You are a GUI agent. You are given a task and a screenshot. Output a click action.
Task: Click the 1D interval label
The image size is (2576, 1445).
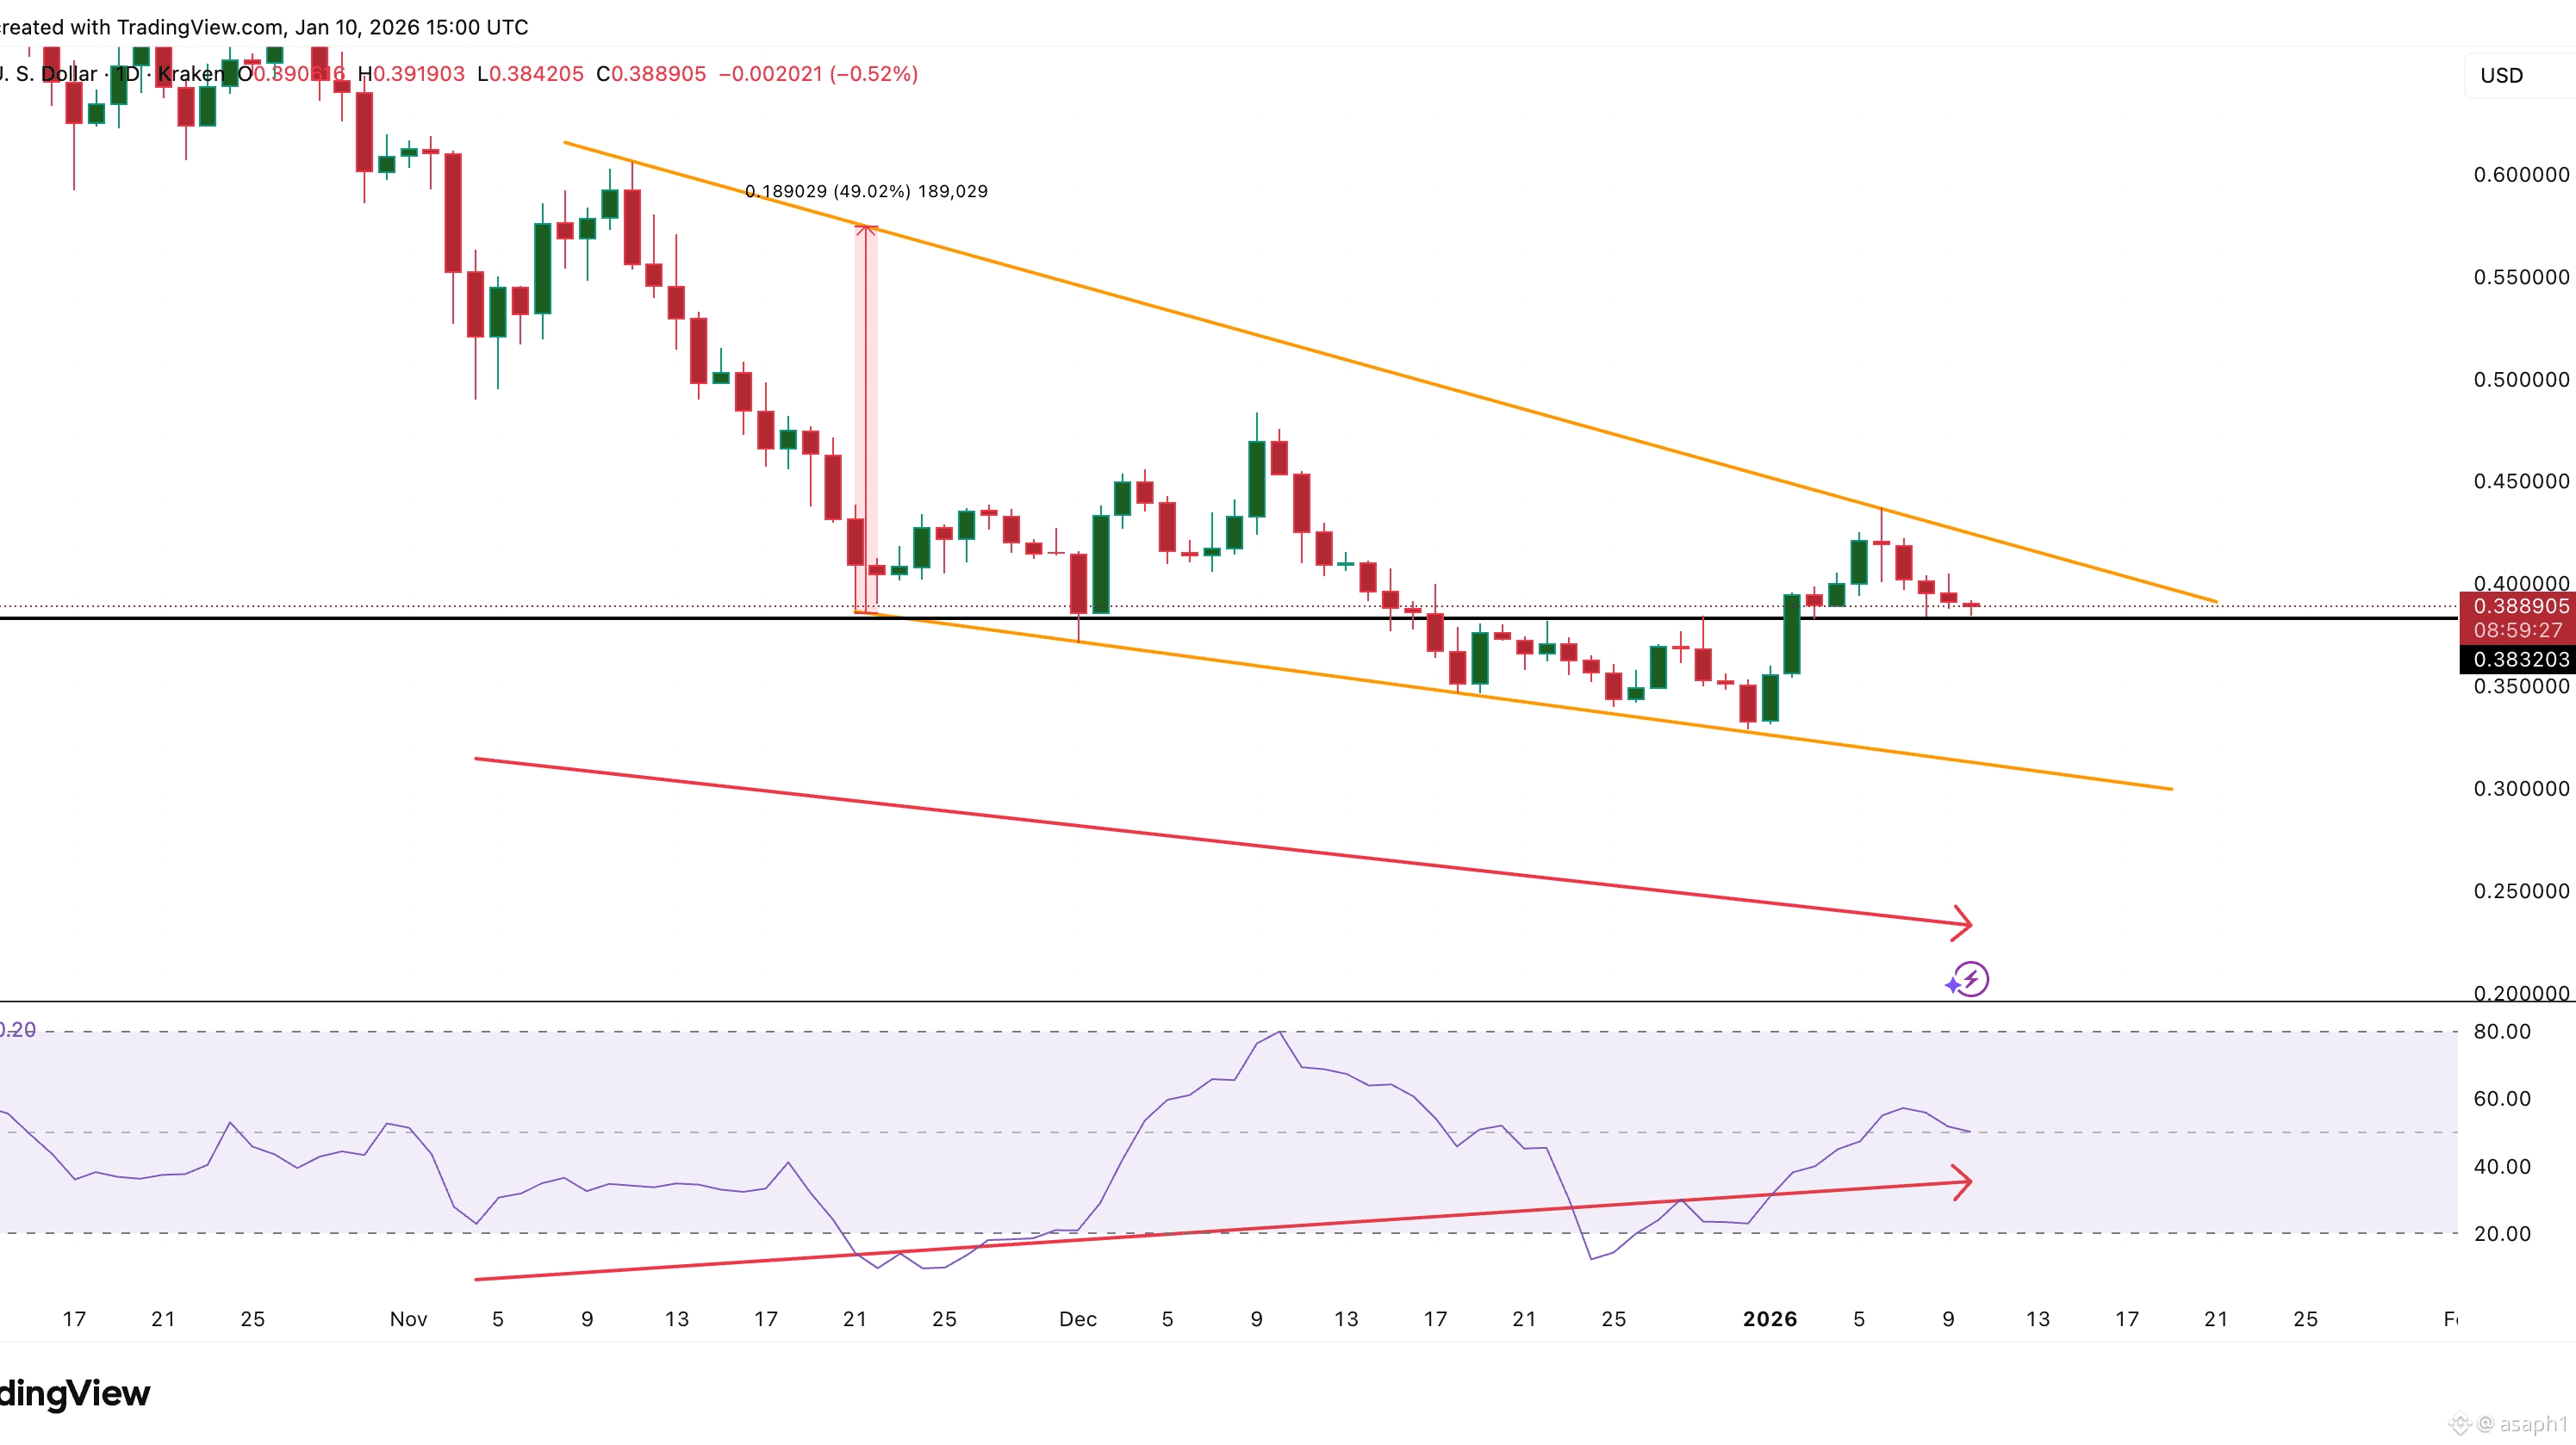click(x=128, y=74)
